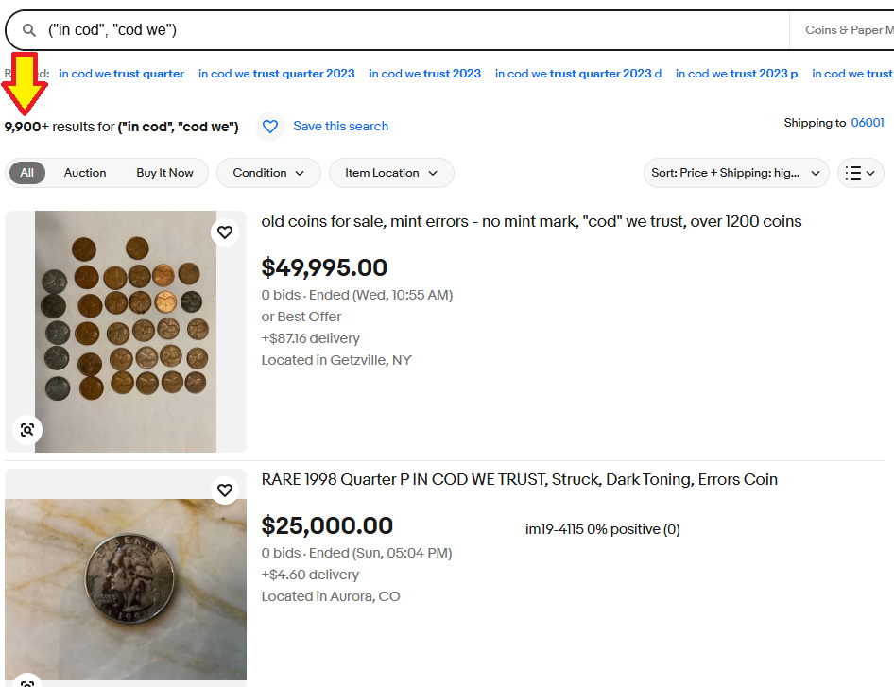This screenshot has height=687, width=894.
Task: Add the 1200 coins listing to watchlist
Action: pyautogui.click(x=225, y=232)
